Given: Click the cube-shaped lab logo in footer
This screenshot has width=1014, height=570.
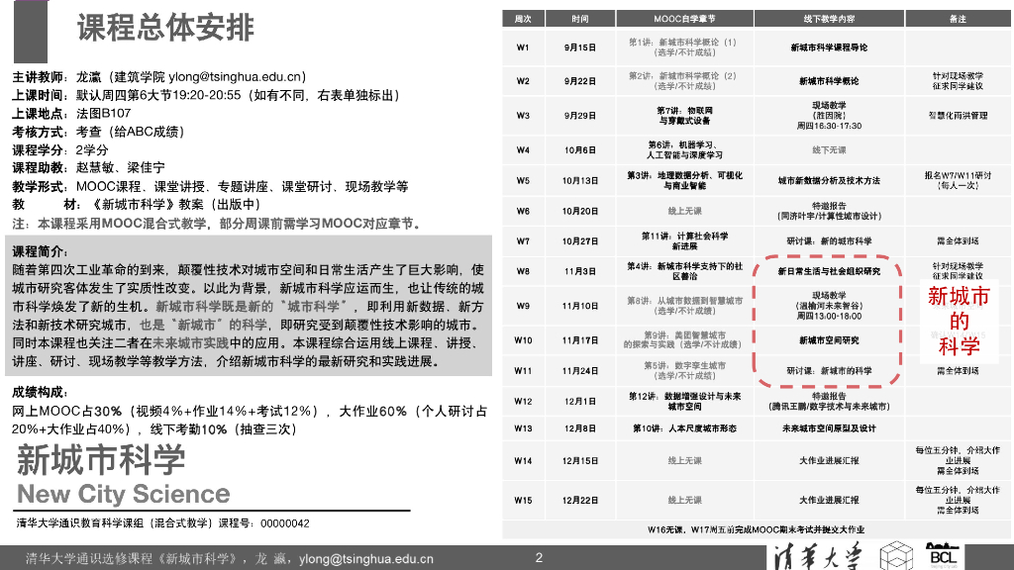Looking at the screenshot, I should (896, 556).
